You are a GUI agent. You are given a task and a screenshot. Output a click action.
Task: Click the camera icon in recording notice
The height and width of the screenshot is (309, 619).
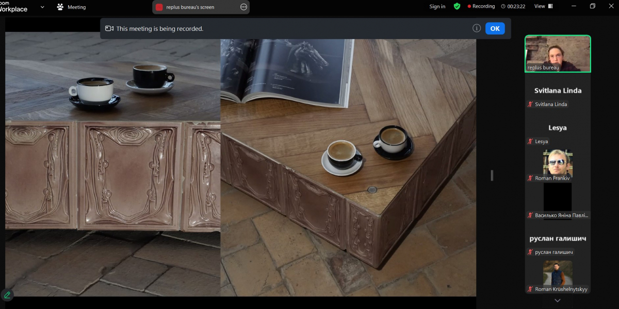[109, 29]
